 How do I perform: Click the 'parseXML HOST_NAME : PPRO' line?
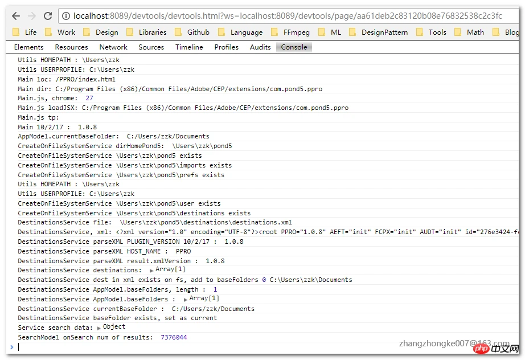click(x=104, y=252)
